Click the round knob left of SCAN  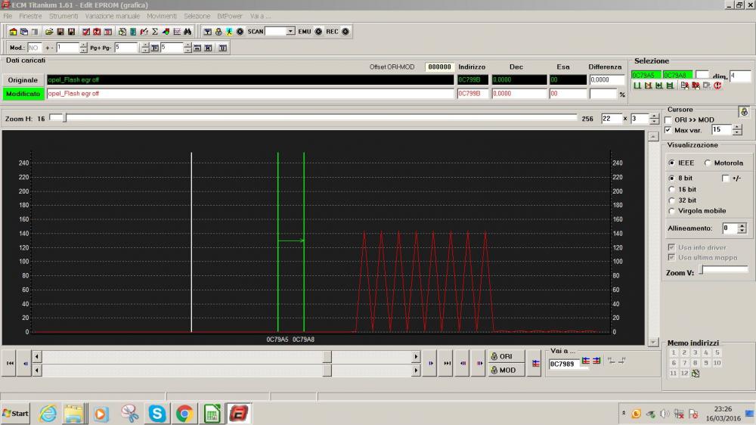240,31
